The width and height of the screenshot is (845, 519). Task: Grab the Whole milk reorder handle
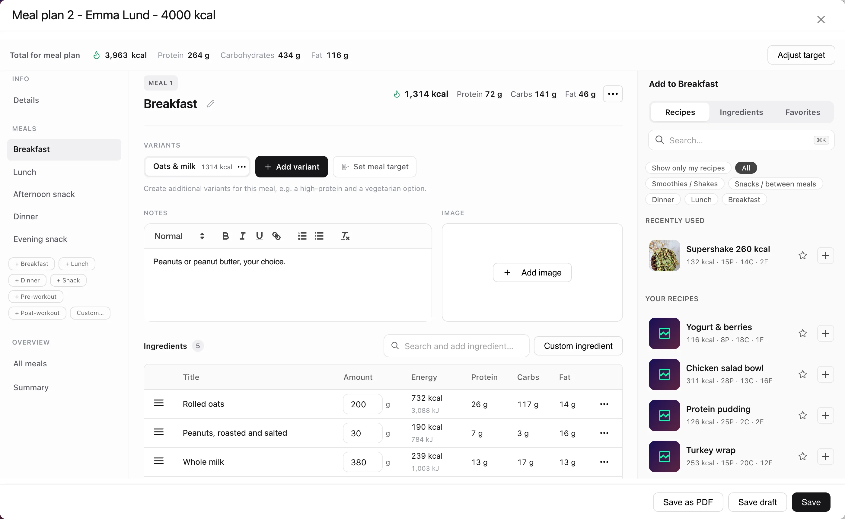(158, 461)
